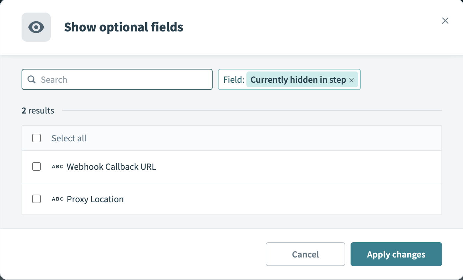Screen dimensions: 463x280
Task: Click the Field: filter label
Action: (x=234, y=80)
